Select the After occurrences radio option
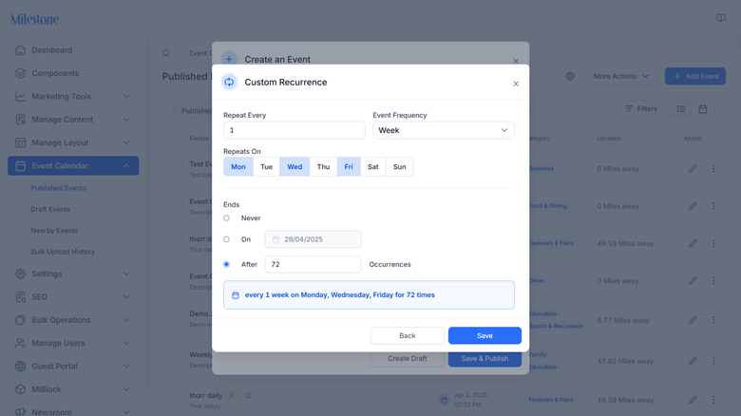Image resolution: width=741 pixels, height=416 pixels. (x=227, y=264)
